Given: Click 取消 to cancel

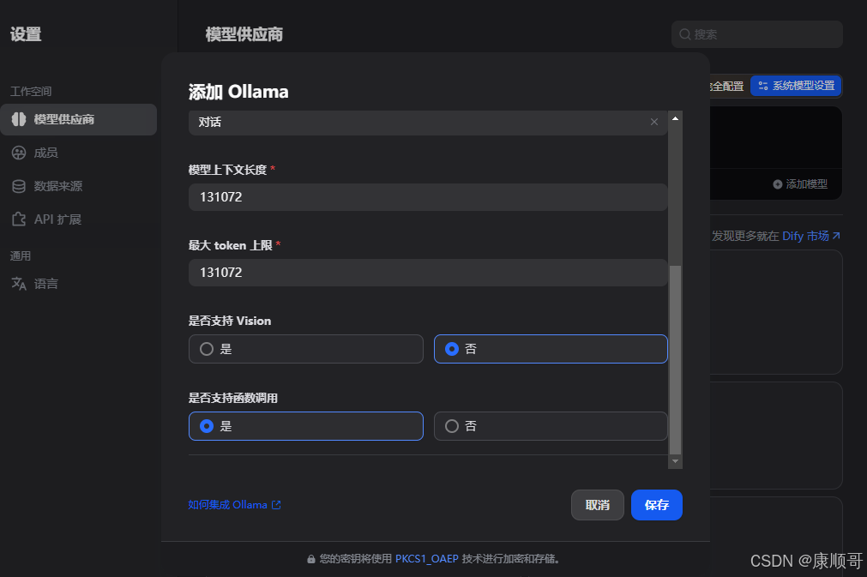Looking at the screenshot, I should (x=597, y=505).
